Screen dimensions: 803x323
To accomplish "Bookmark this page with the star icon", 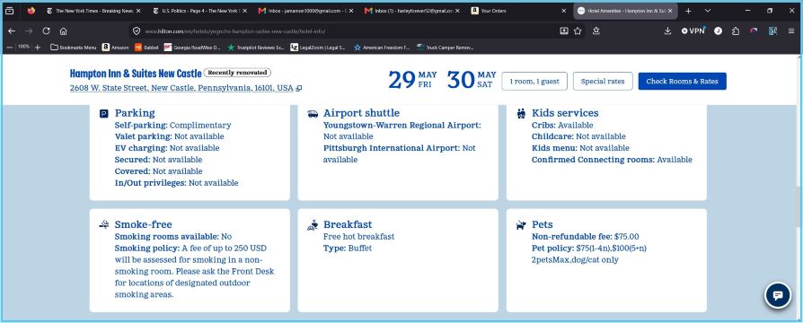I will tap(578, 31).
